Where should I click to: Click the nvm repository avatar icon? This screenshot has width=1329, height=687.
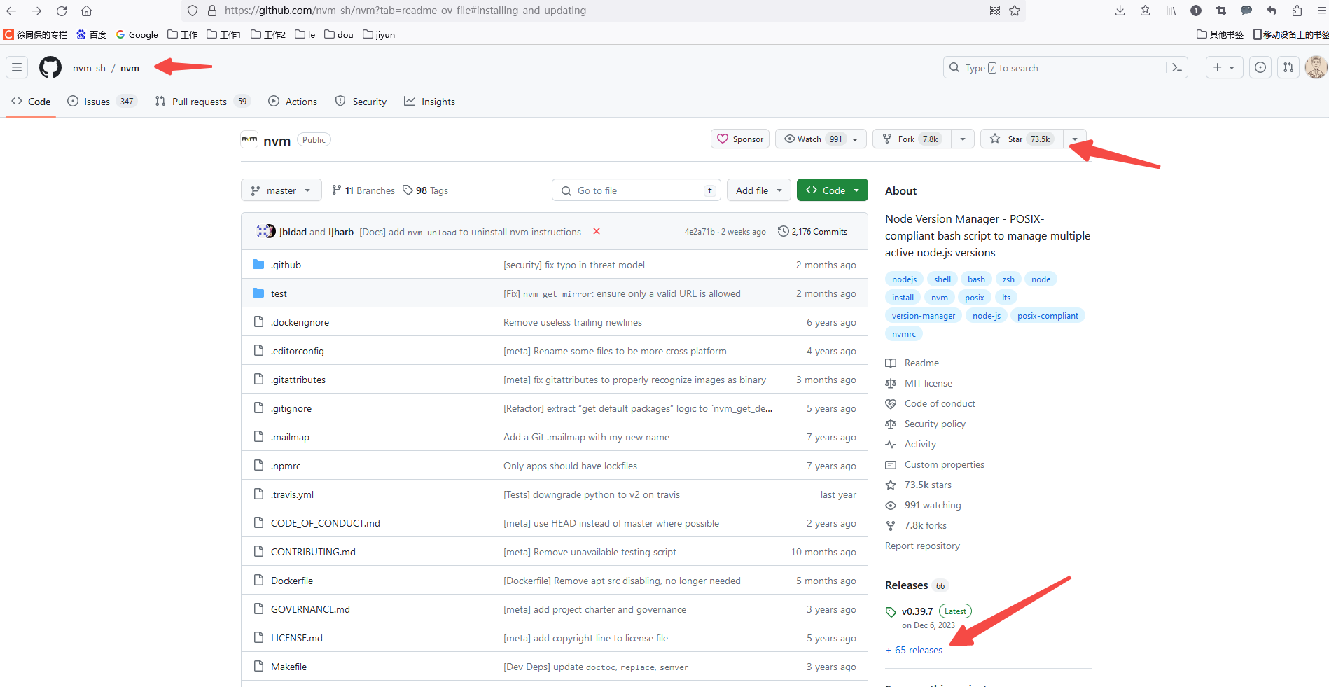(x=249, y=139)
